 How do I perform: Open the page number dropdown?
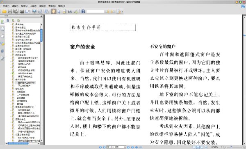[x=125, y=147]
